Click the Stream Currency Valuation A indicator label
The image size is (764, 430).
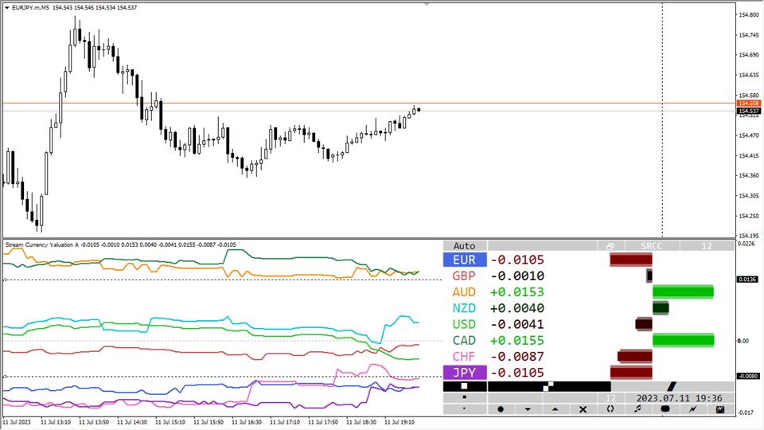[42, 244]
